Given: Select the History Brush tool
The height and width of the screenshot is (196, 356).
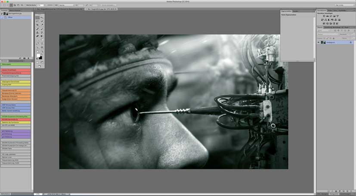Looking at the screenshot, I should (42, 32).
